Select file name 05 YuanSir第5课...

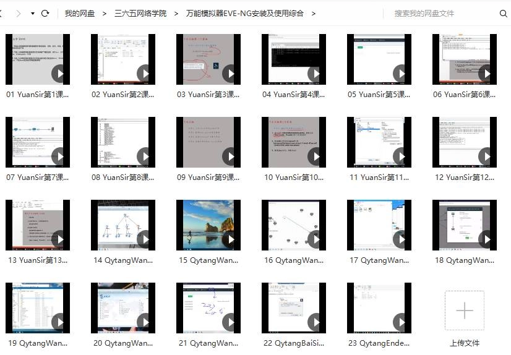(379, 95)
